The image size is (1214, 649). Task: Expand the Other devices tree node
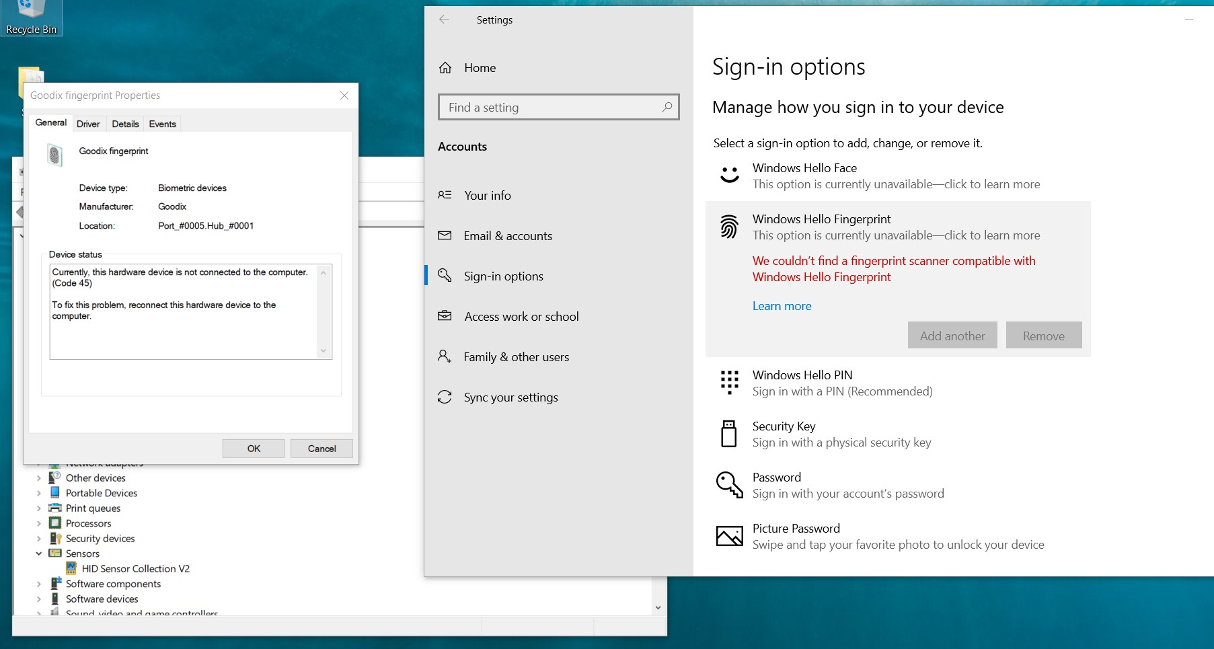[x=39, y=478]
